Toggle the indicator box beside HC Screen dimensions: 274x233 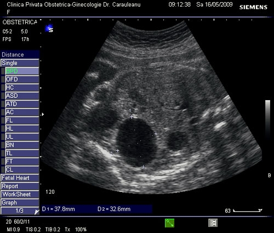(x=3, y=88)
